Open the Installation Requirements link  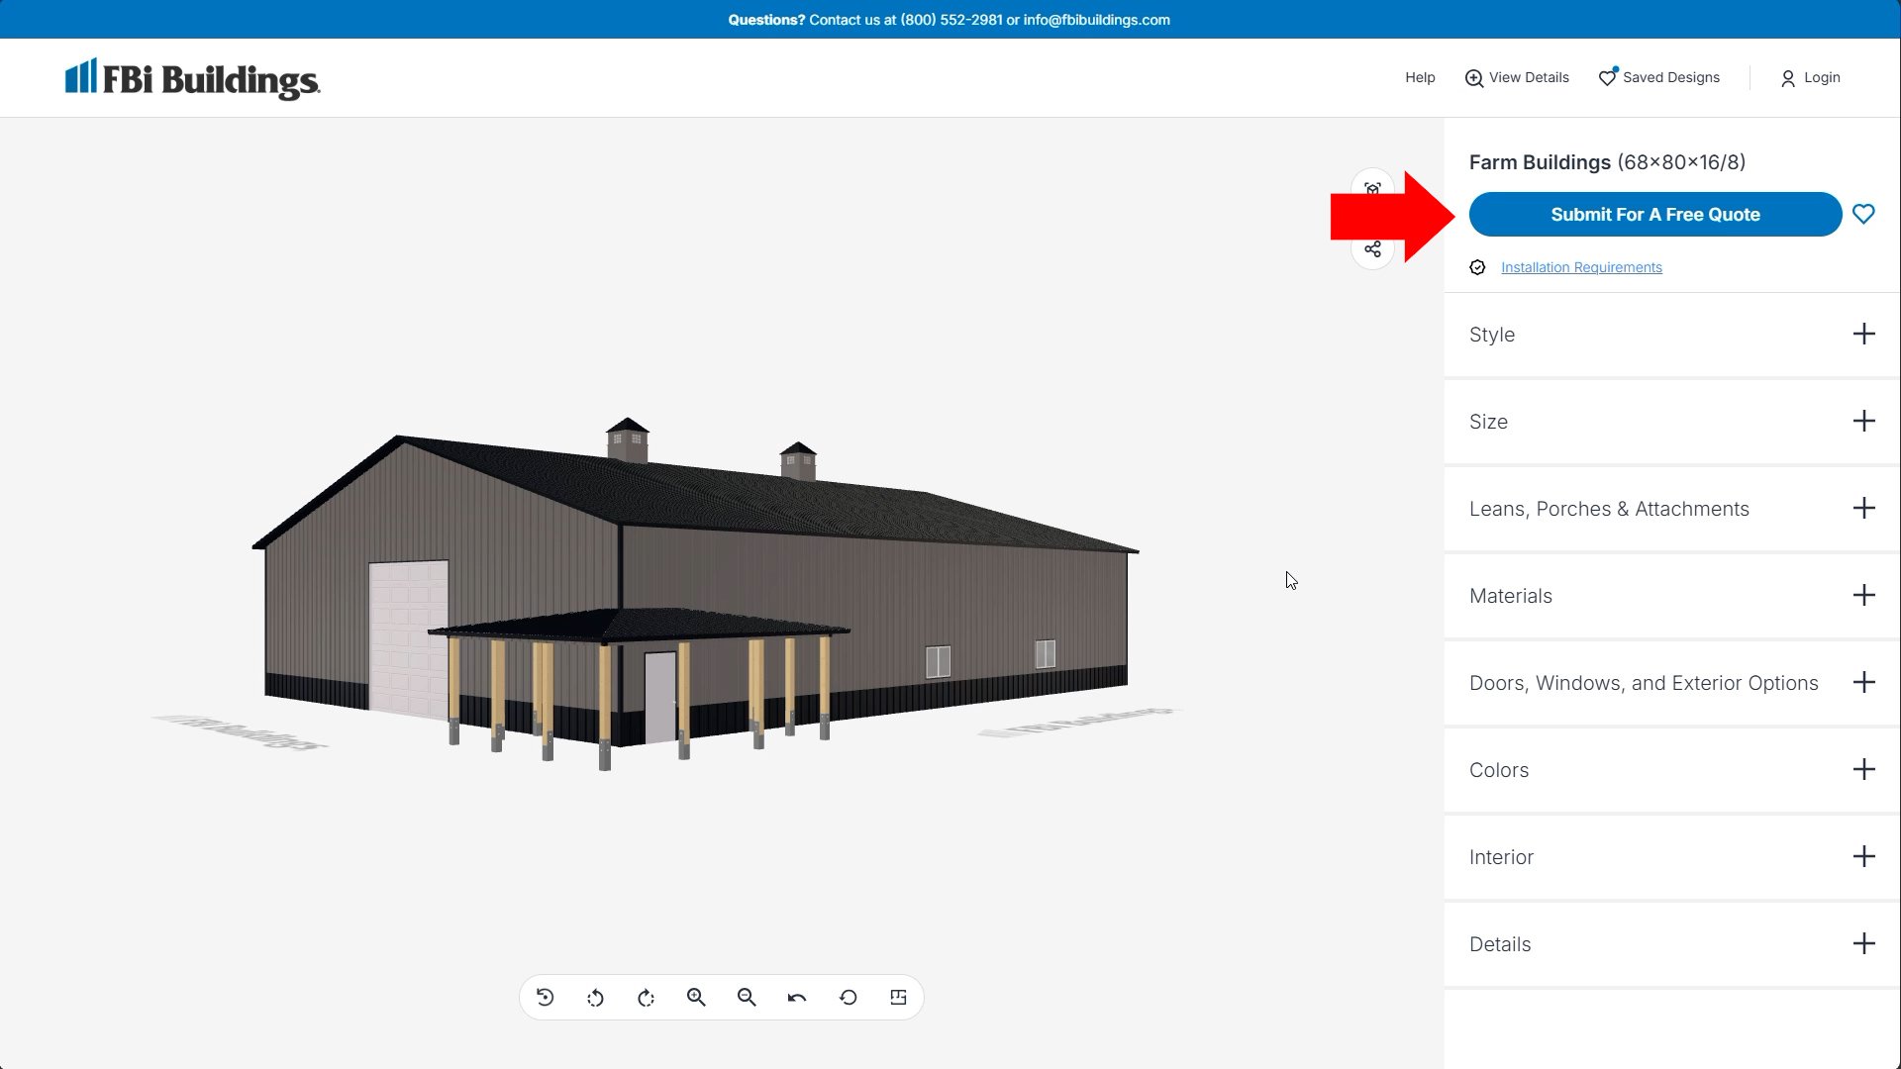(1581, 267)
